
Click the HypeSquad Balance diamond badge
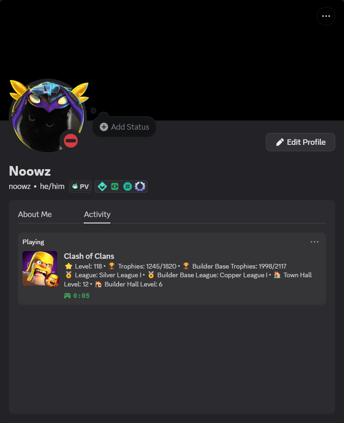(x=102, y=186)
